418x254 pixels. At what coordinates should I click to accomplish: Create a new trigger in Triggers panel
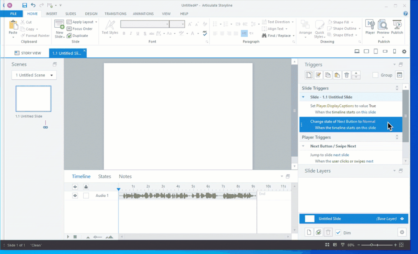[309, 75]
